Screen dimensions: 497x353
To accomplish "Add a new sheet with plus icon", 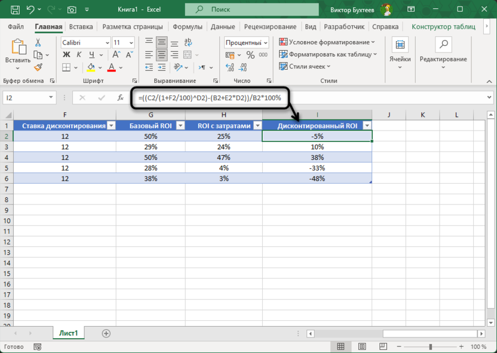I will click(106, 333).
